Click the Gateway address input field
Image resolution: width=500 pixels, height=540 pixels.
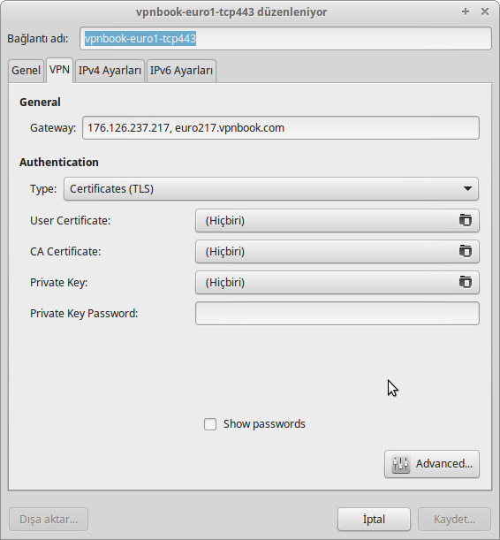pos(281,128)
